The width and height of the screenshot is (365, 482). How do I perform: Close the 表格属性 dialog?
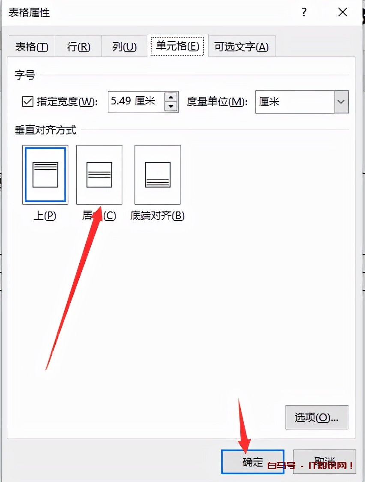[x=343, y=12]
